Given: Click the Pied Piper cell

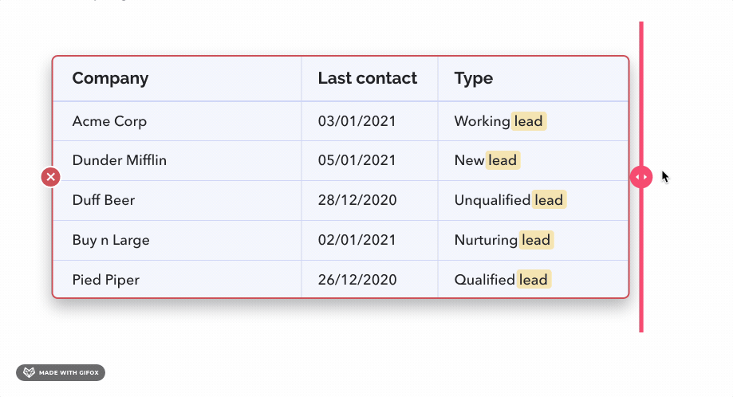Looking at the screenshot, I should tap(177, 279).
